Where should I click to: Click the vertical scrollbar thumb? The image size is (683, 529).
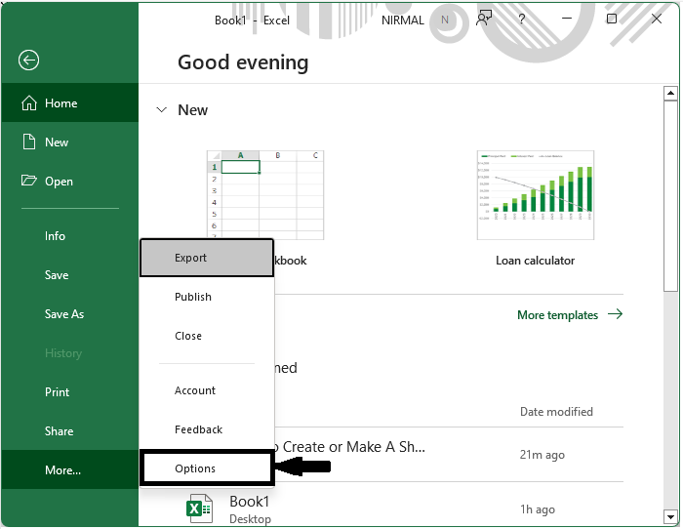[670, 196]
